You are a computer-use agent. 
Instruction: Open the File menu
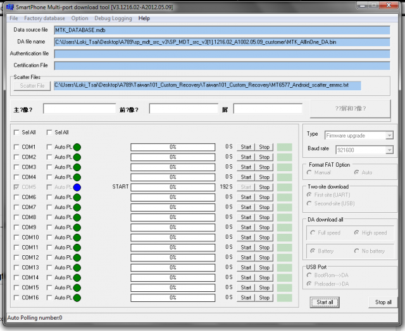14,18
